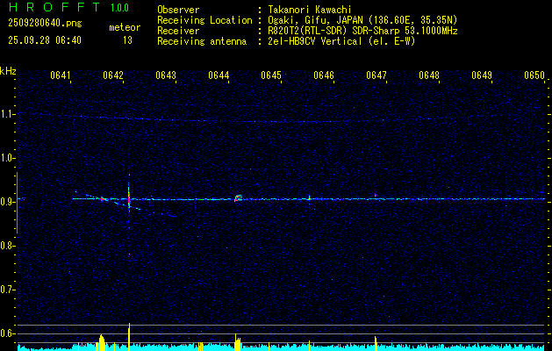
Task: Click the 0650 time axis label
Action: (534, 75)
